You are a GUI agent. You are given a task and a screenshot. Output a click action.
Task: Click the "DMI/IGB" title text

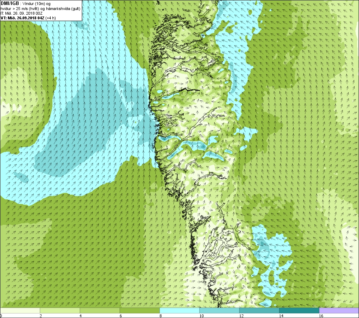[10, 4]
